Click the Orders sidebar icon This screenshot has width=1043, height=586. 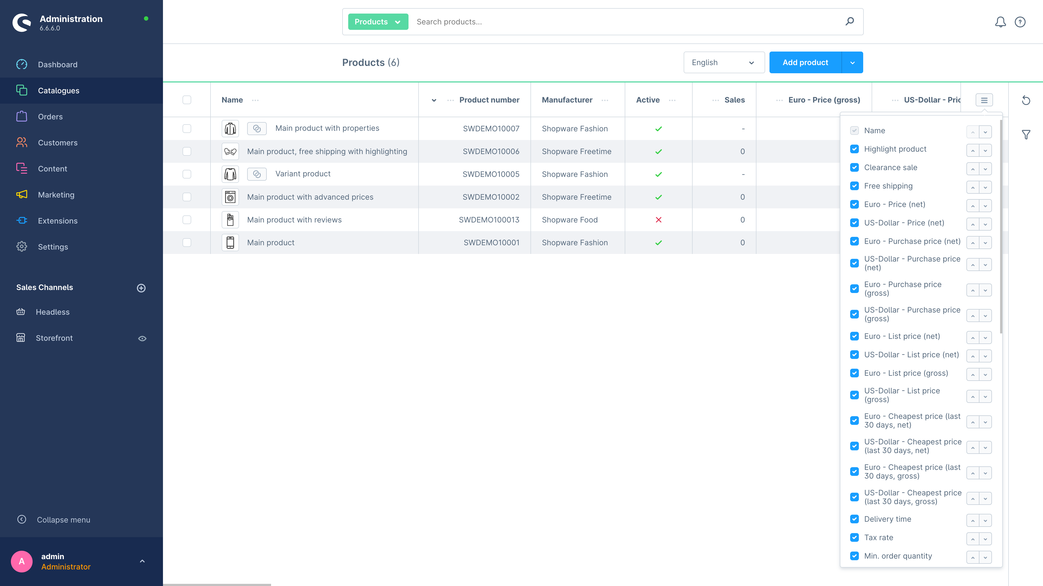(21, 117)
